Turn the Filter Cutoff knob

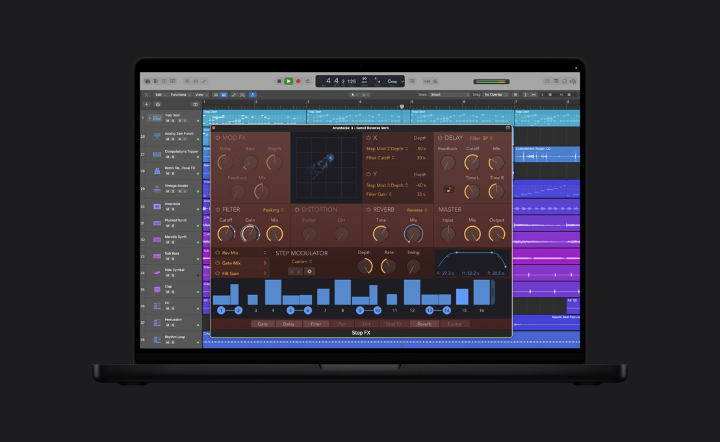click(x=226, y=233)
